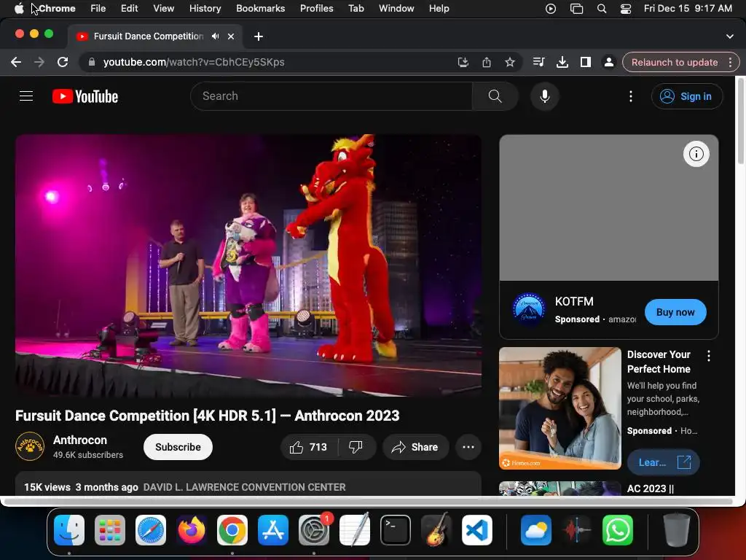Open more actions ellipsis under video
This screenshot has height=560, width=746.
468,447
